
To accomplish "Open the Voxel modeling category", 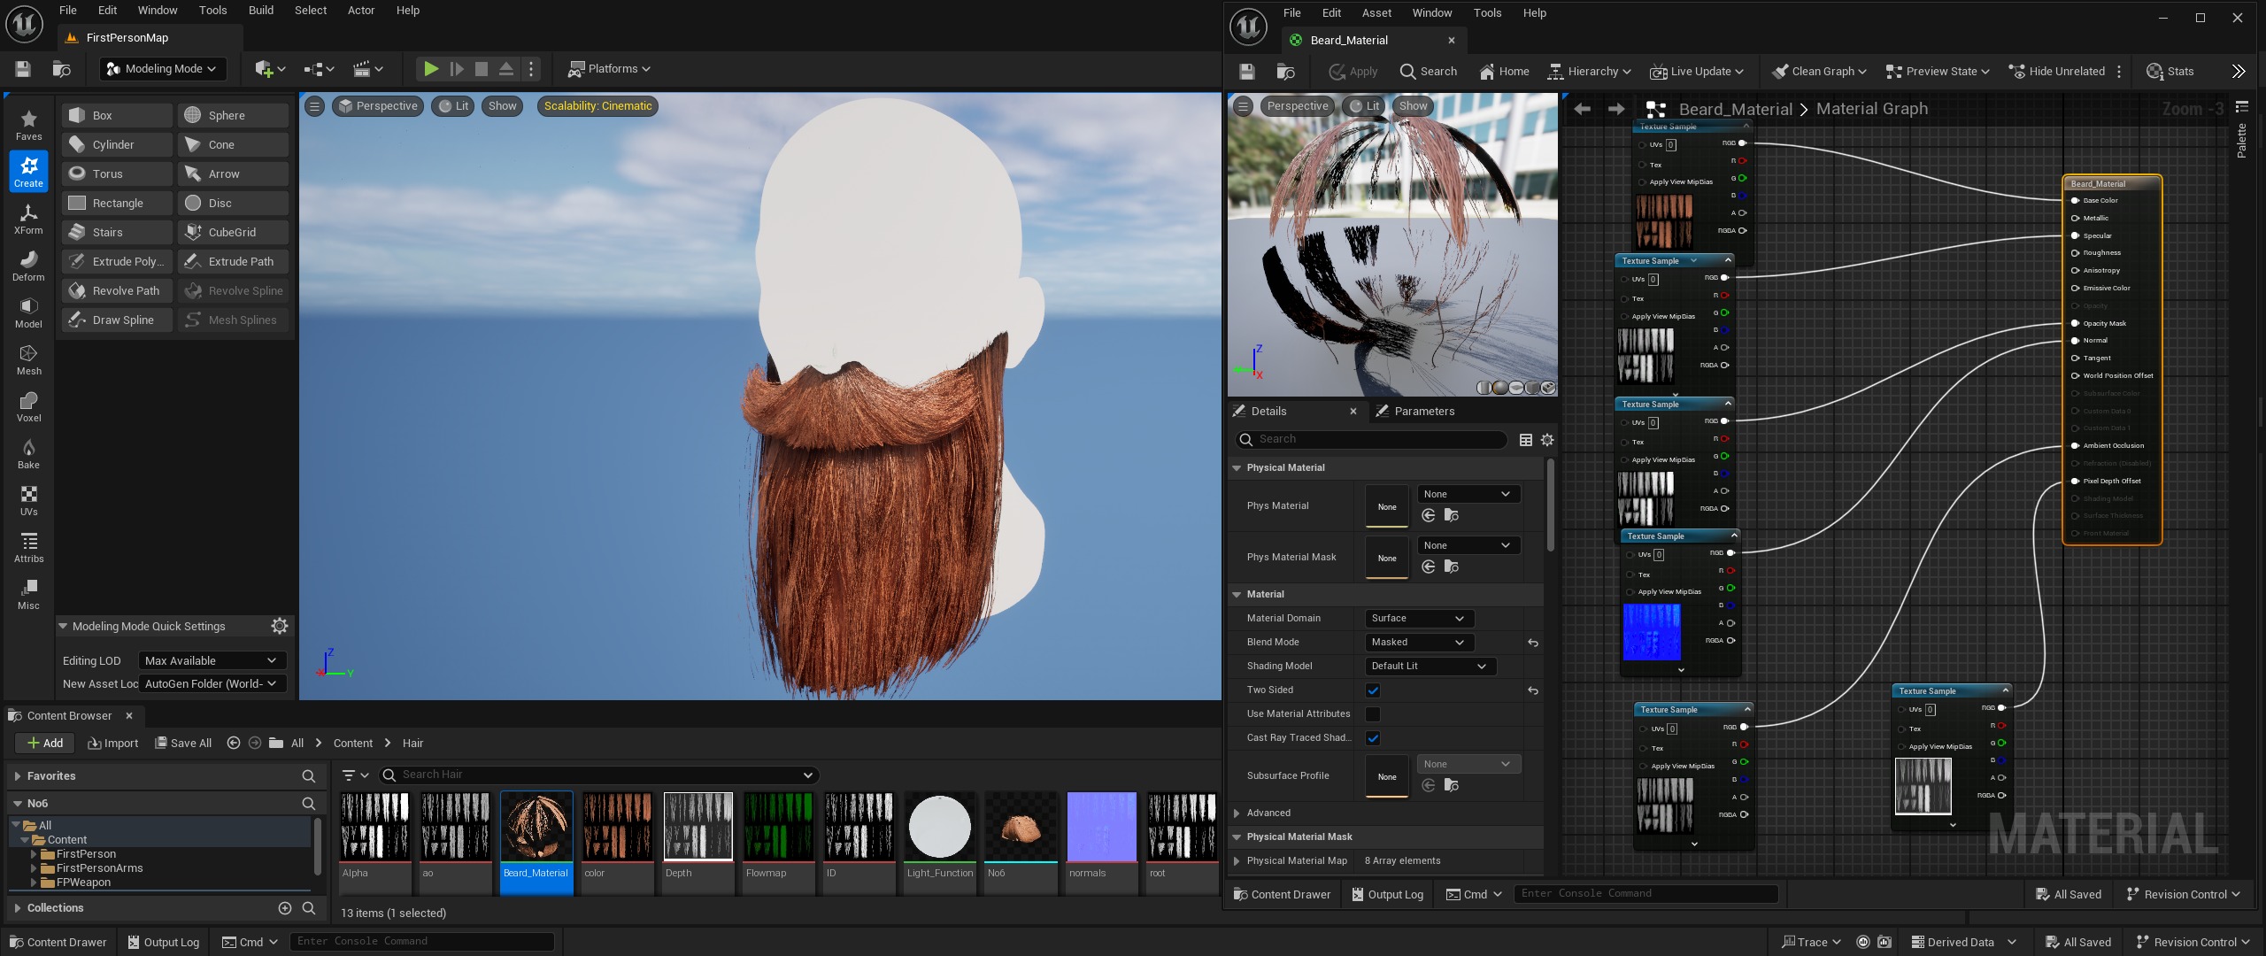I will pos(28,406).
